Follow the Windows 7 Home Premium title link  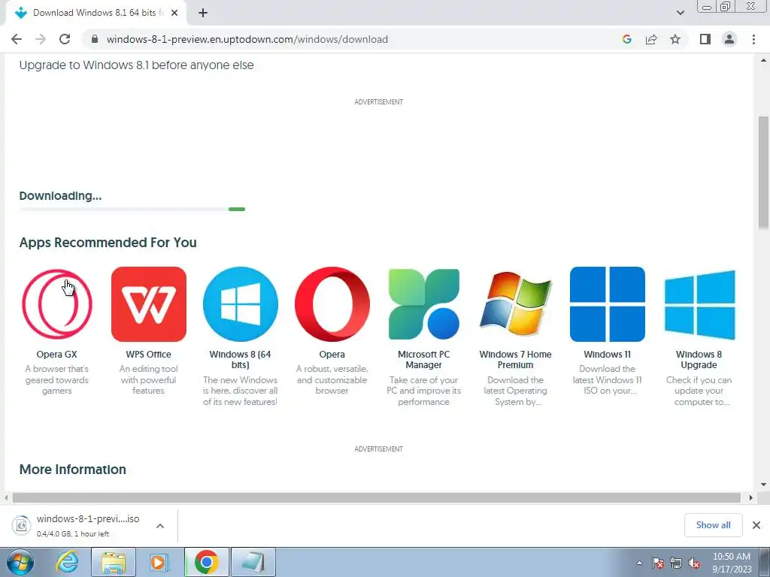pos(516,360)
